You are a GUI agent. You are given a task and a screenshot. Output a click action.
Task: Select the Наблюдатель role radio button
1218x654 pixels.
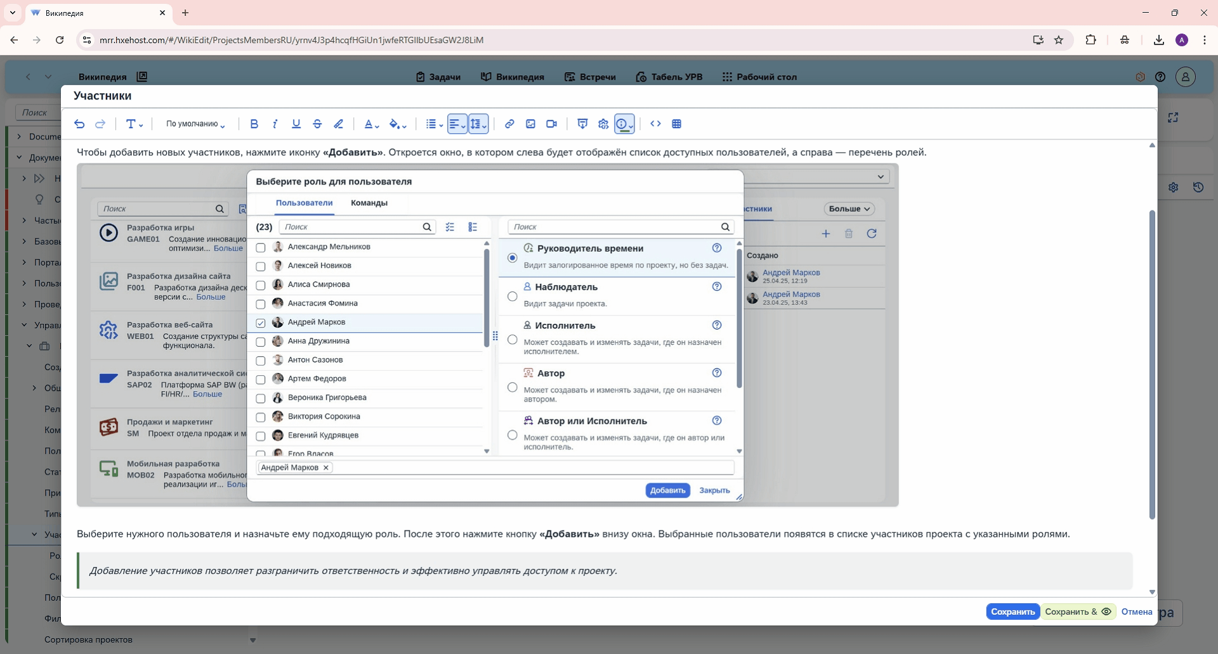(x=513, y=296)
